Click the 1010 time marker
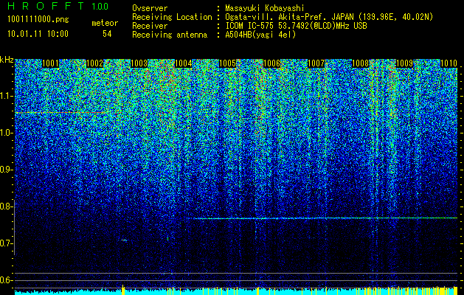This screenshot has width=464, height=295. click(x=449, y=63)
